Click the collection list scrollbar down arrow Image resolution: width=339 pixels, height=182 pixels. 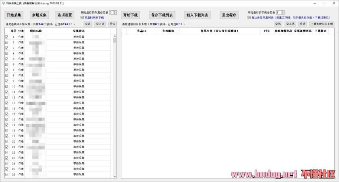pos(115,176)
